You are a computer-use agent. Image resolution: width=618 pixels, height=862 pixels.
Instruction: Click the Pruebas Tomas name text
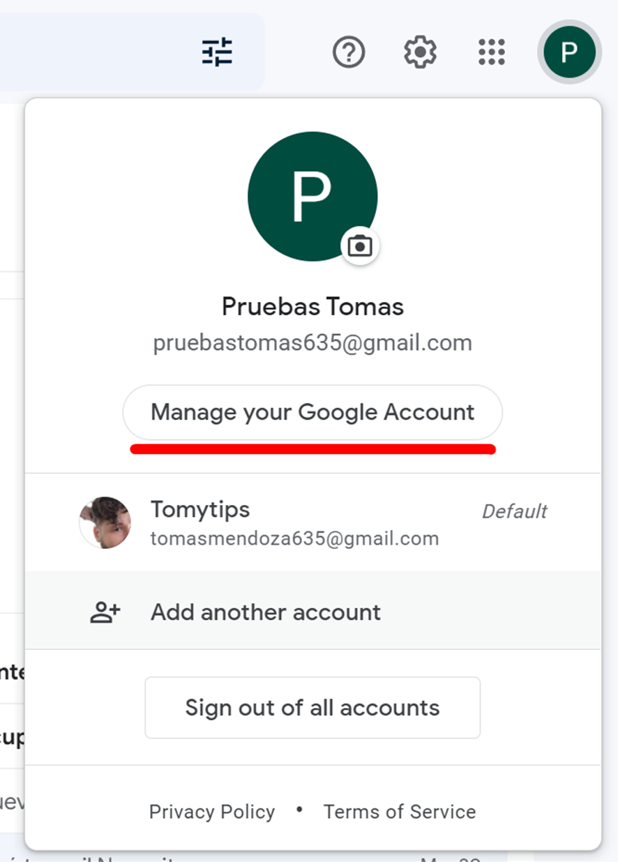[312, 306]
